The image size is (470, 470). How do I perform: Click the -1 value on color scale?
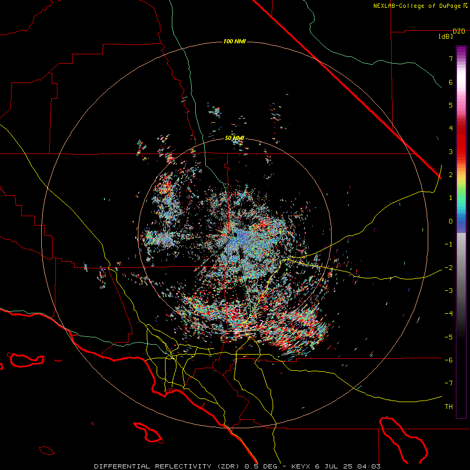point(449,244)
